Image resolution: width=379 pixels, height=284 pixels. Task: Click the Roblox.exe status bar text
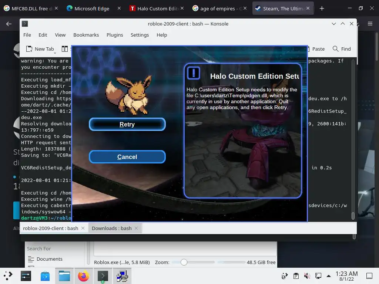coord(122,262)
